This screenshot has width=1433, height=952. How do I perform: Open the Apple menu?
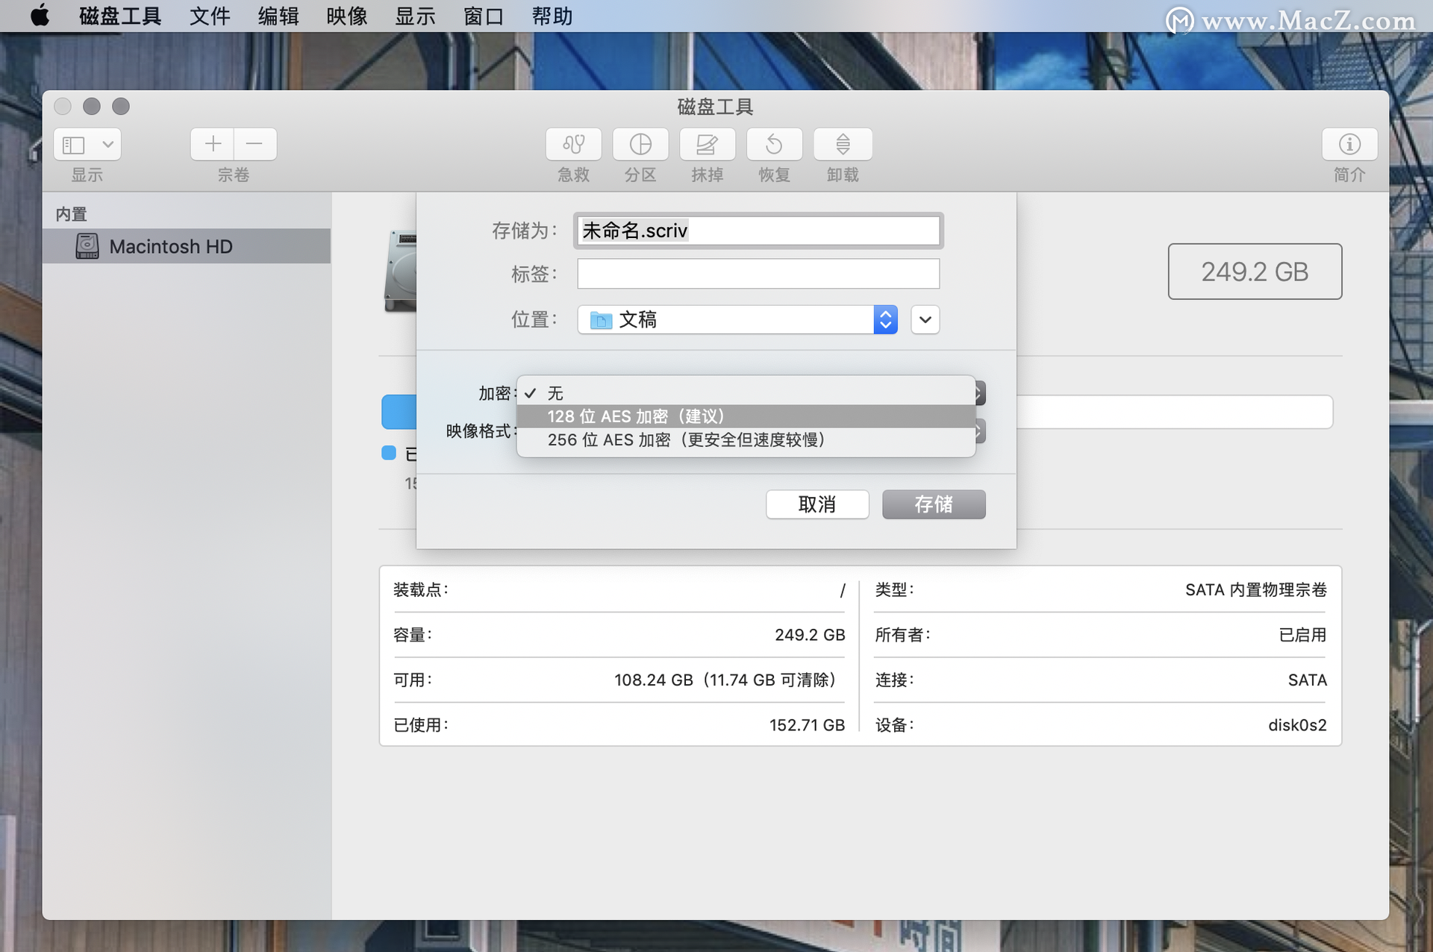pyautogui.click(x=40, y=16)
